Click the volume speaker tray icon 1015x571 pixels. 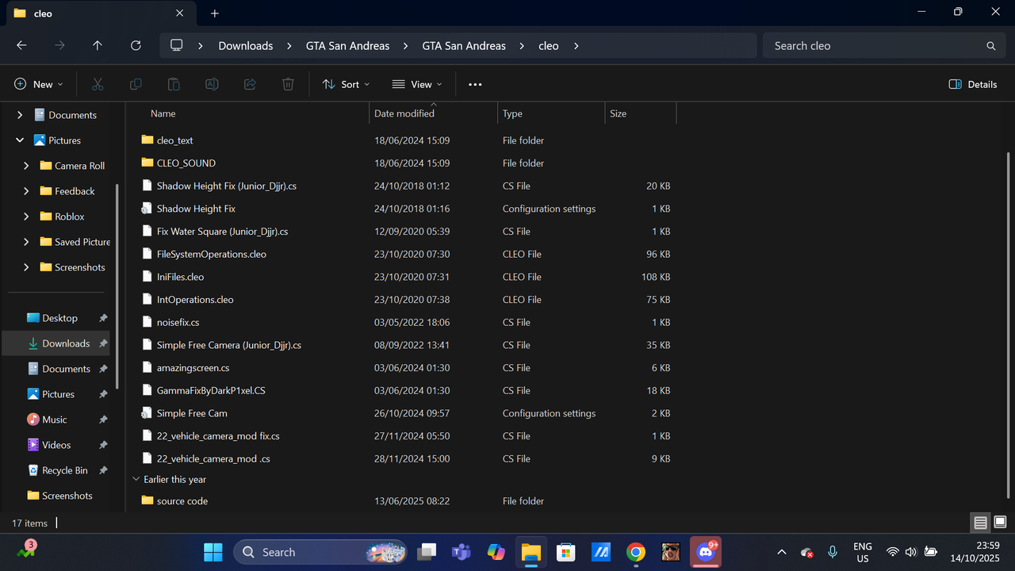point(911,552)
